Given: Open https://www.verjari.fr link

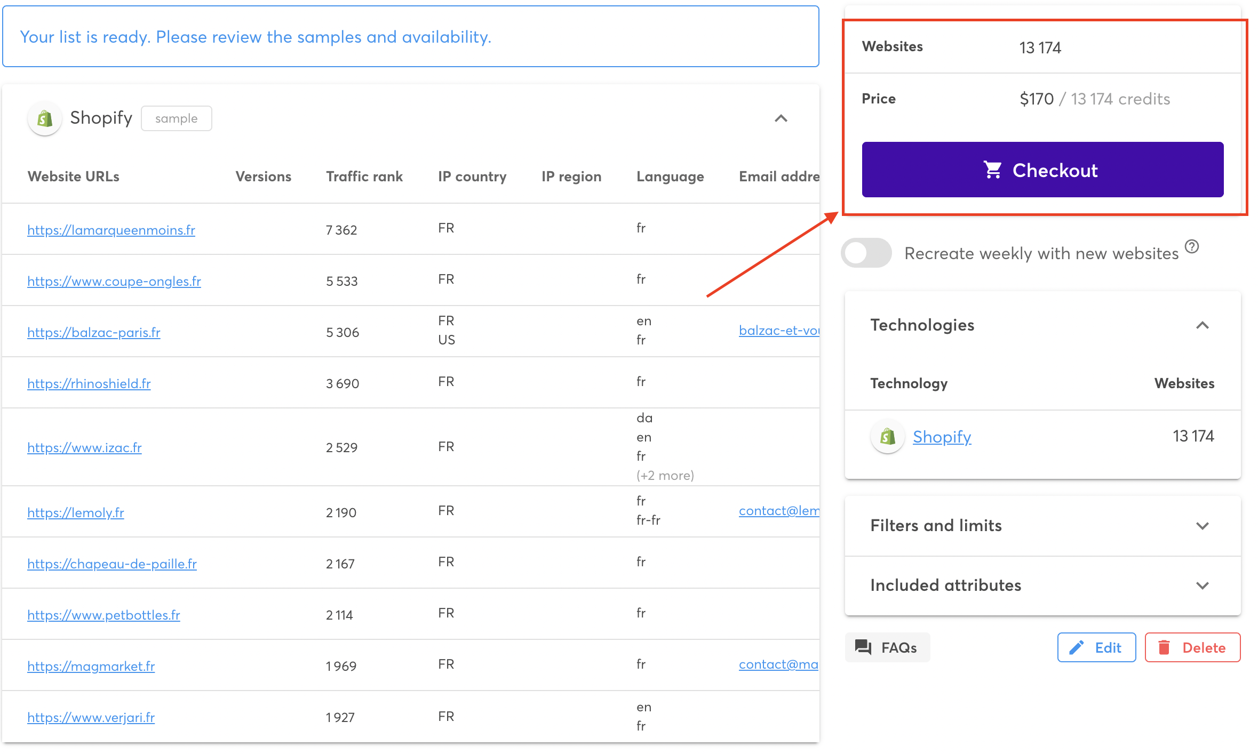Looking at the screenshot, I should [91, 717].
